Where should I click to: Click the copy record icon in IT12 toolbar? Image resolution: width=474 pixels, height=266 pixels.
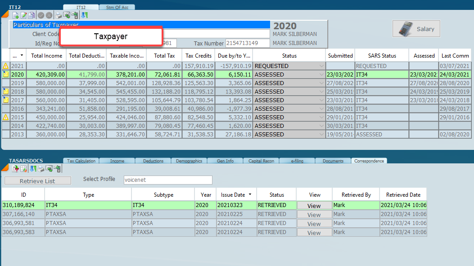click(x=32, y=15)
